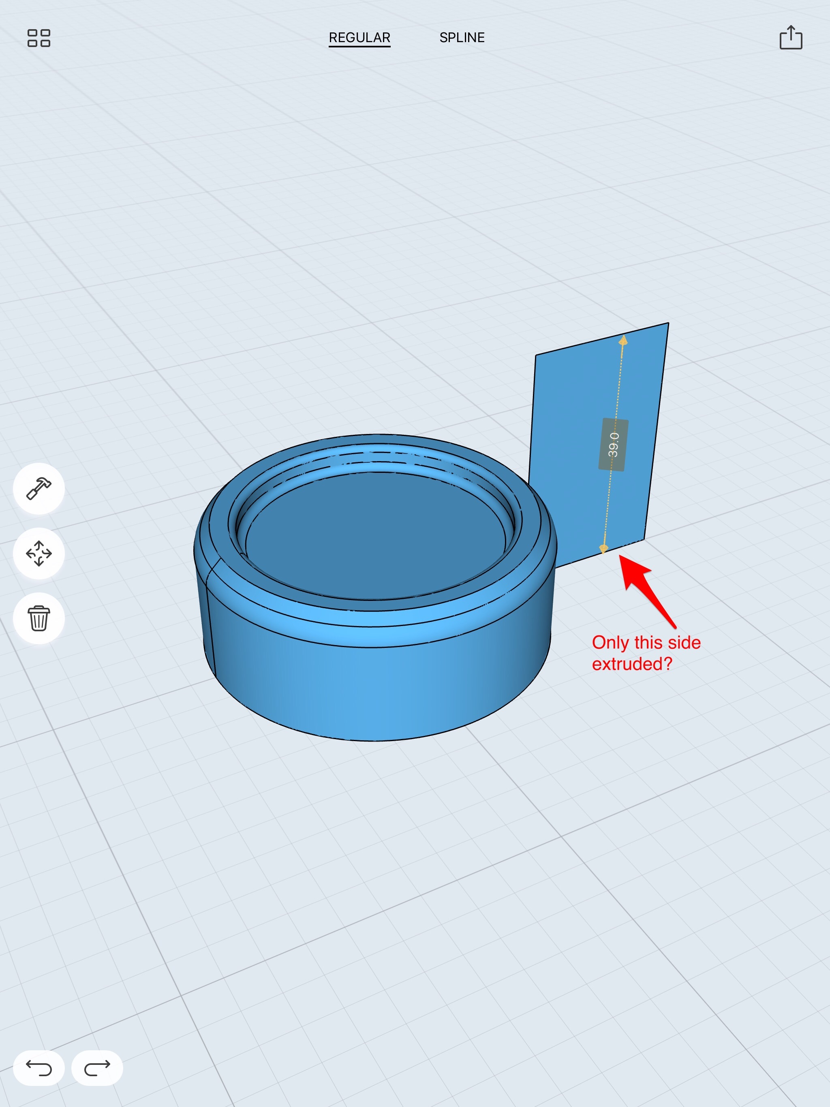Select the circular floor inside the ring
The width and height of the screenshot is (830, 1107).
tap(375, 536)
